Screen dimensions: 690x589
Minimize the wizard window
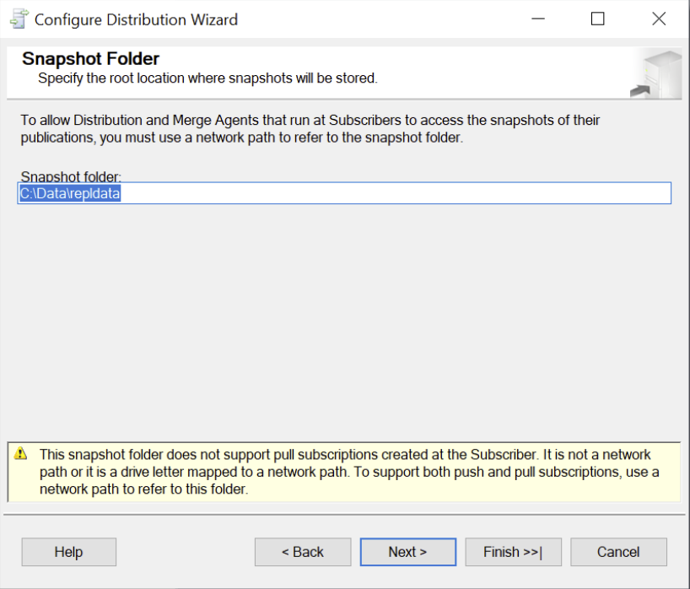(537, 19)
